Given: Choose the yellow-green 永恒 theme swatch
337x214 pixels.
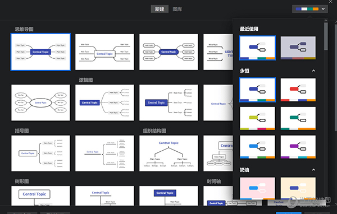Looking at the screenshot, I should [257, 118].
